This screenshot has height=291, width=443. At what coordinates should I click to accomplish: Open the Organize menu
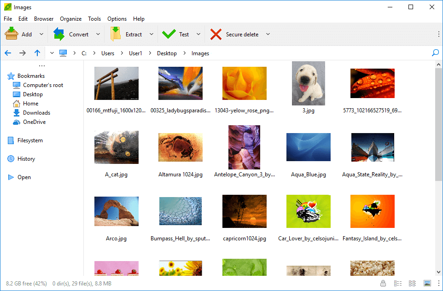(x=71, y=19)
